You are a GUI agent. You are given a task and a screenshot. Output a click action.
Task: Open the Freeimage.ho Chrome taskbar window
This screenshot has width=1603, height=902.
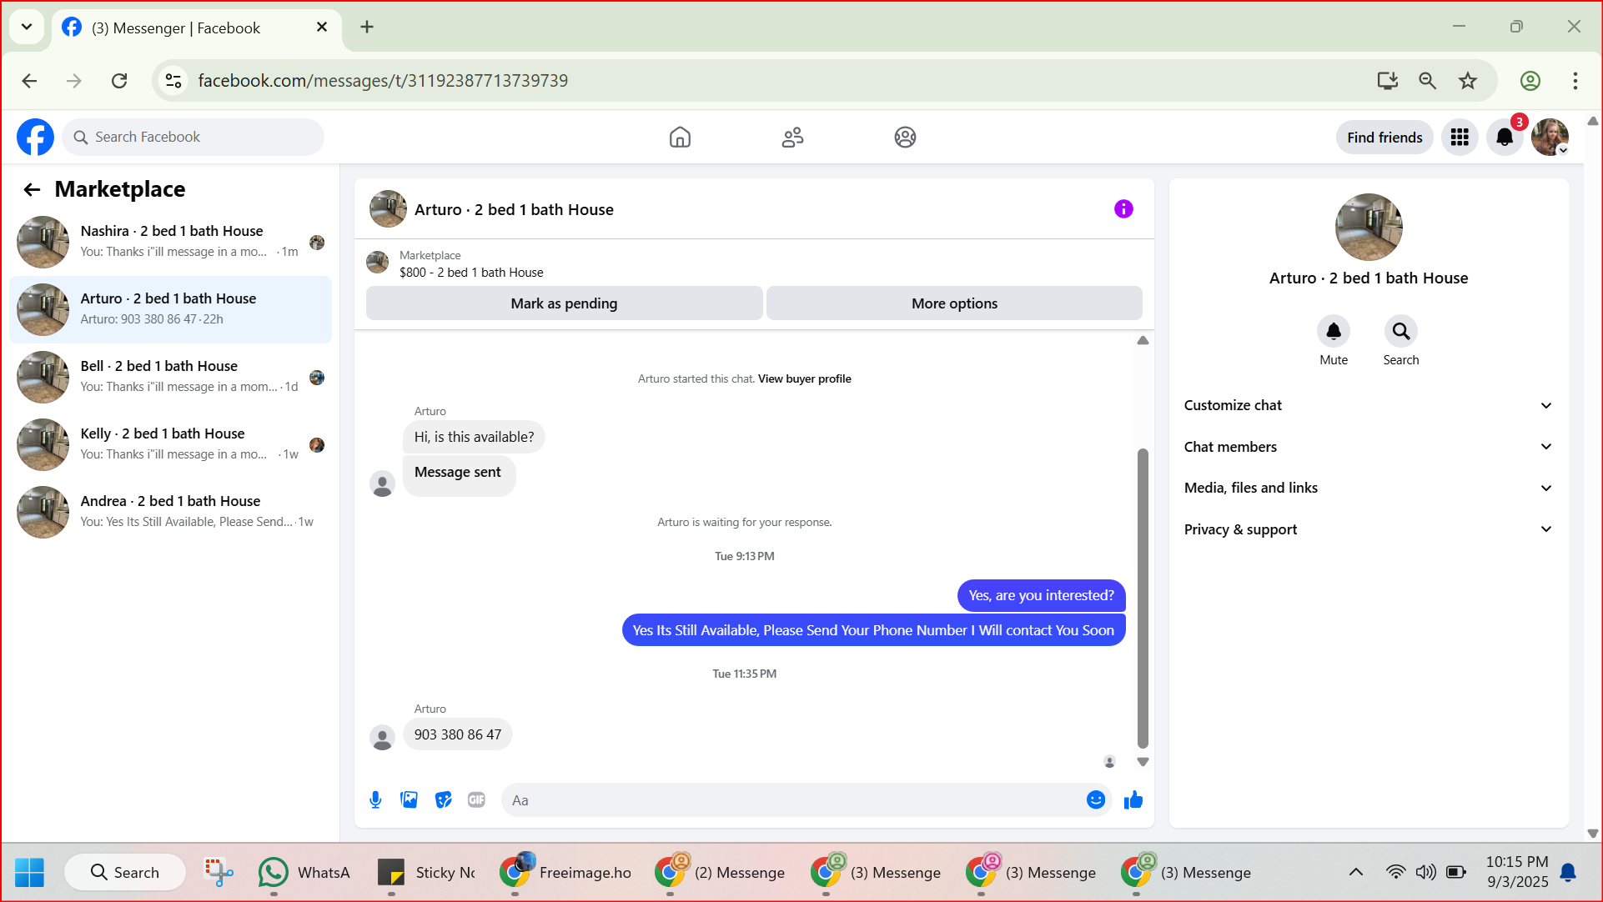[566, 872]
